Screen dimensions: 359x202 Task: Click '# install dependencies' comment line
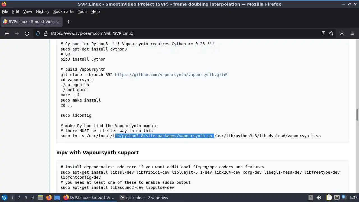pos(162,167)
